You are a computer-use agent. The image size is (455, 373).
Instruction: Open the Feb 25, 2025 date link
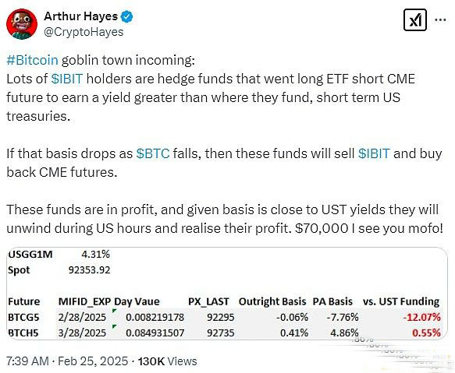tap(93, 361)
